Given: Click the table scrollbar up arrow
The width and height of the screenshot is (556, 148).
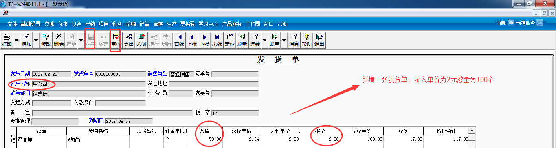Looking at the screenshot, I should point(472,131).
